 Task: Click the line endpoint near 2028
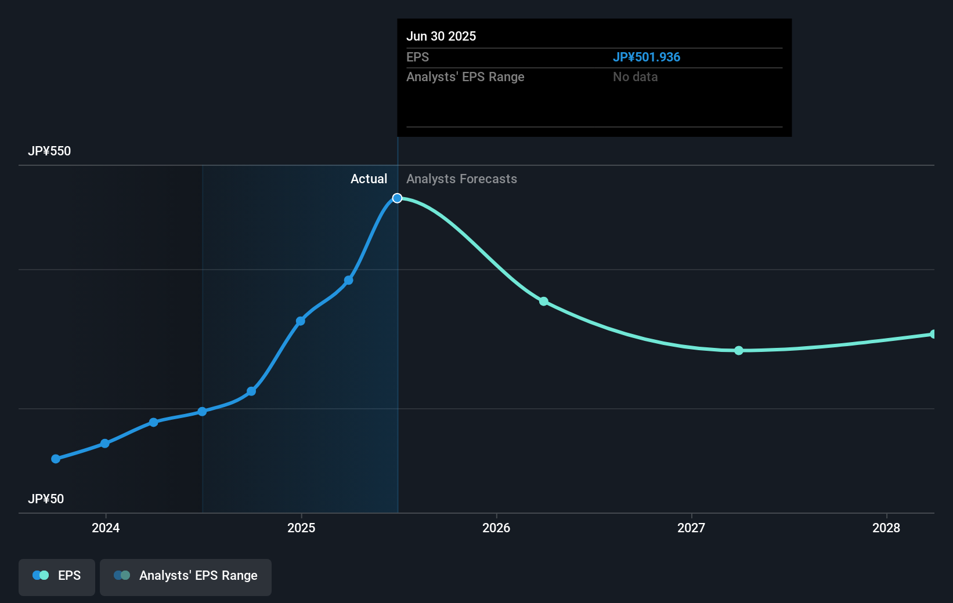tap(932, 335)
